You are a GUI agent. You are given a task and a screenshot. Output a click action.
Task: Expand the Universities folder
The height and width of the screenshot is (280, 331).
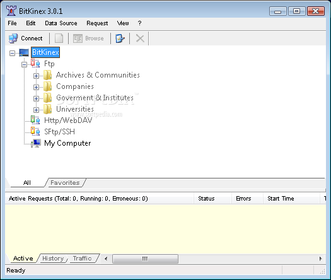tap(36, 110)
